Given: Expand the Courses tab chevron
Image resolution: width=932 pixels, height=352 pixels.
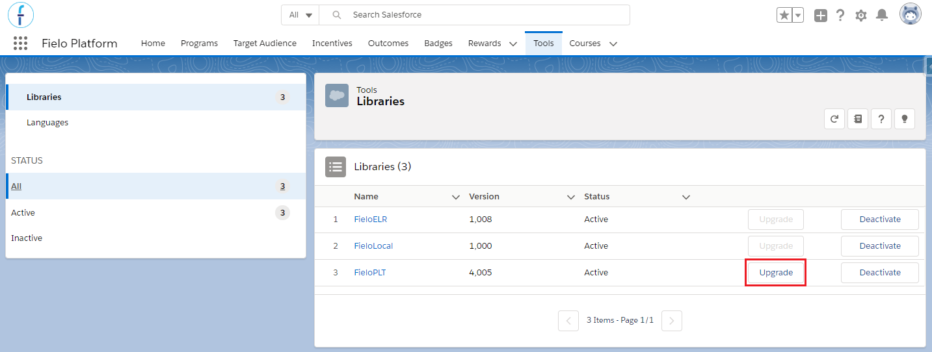Looking at the screenshot, I should (x=613, y=44).
